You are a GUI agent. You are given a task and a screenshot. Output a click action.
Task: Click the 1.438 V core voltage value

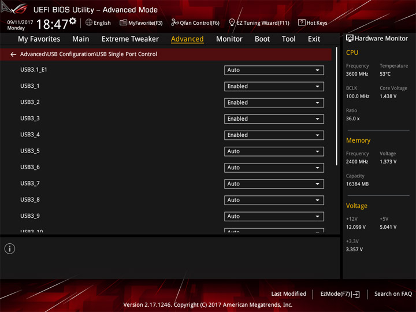tap(388, 96)
